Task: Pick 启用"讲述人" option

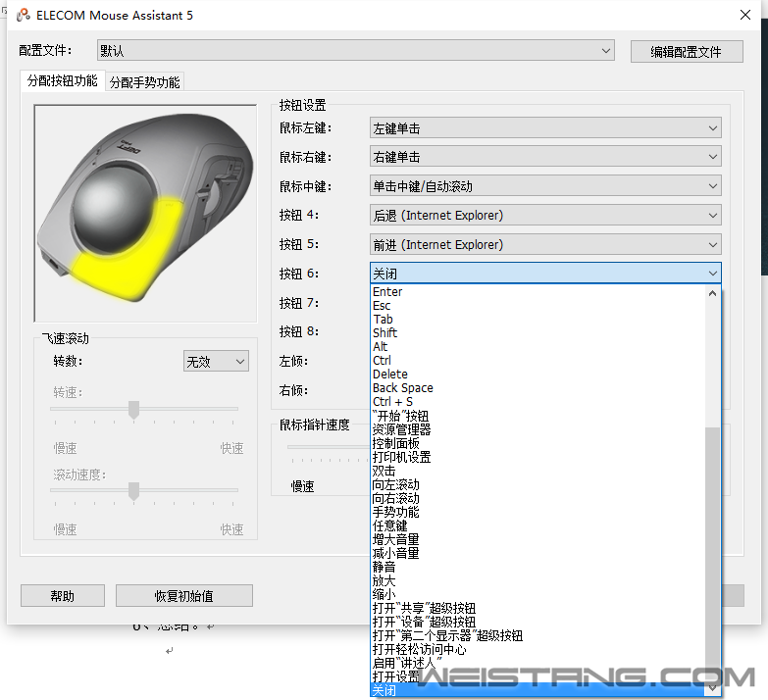Action: 538,663
